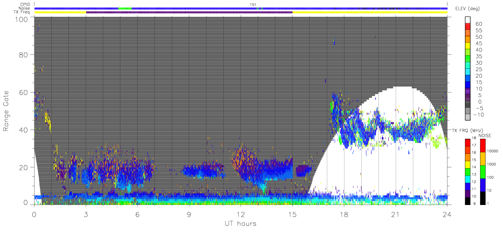Click the TX FRQ label 14
The height and width of the screenshot is (232, 503).
click(474, 167)
